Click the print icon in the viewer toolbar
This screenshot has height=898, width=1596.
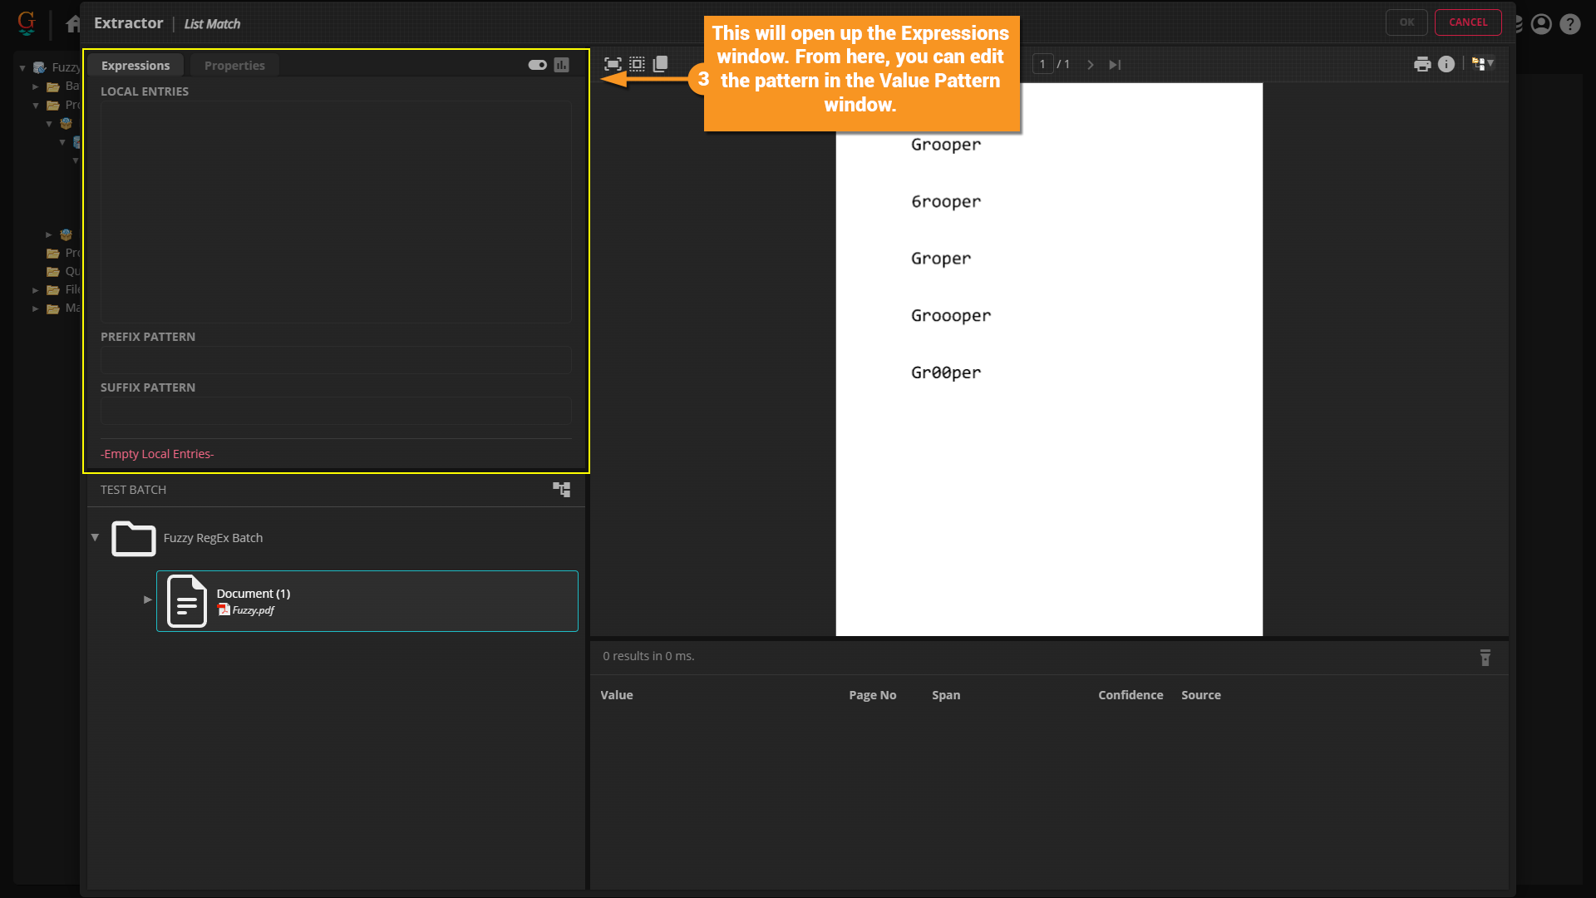(1422, 64)
